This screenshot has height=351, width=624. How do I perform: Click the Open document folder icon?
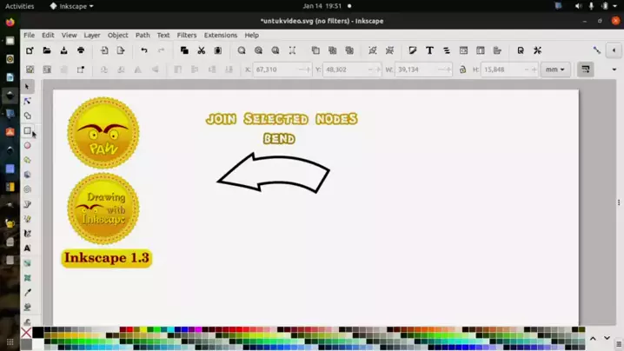(47, 50)
